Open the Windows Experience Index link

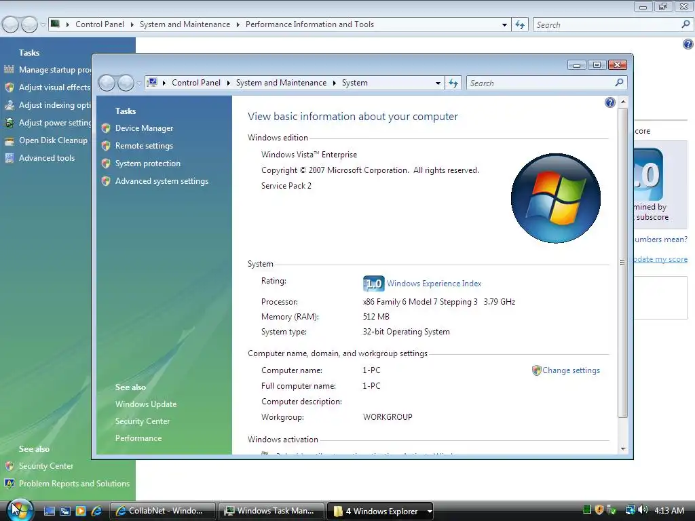click(434, 284)
